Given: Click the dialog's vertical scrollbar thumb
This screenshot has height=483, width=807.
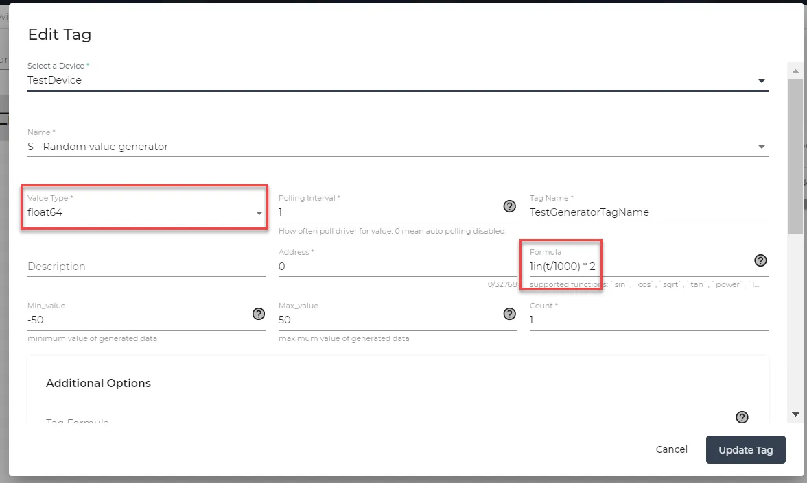Looking at the screenshot, I should [796, 157].
